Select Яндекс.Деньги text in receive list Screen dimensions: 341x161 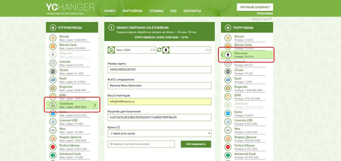(x=245, y=137)
